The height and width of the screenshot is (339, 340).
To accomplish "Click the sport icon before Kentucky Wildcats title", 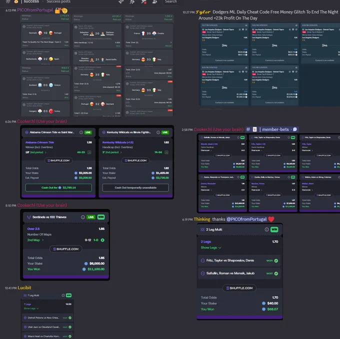I will click(103, 132).
